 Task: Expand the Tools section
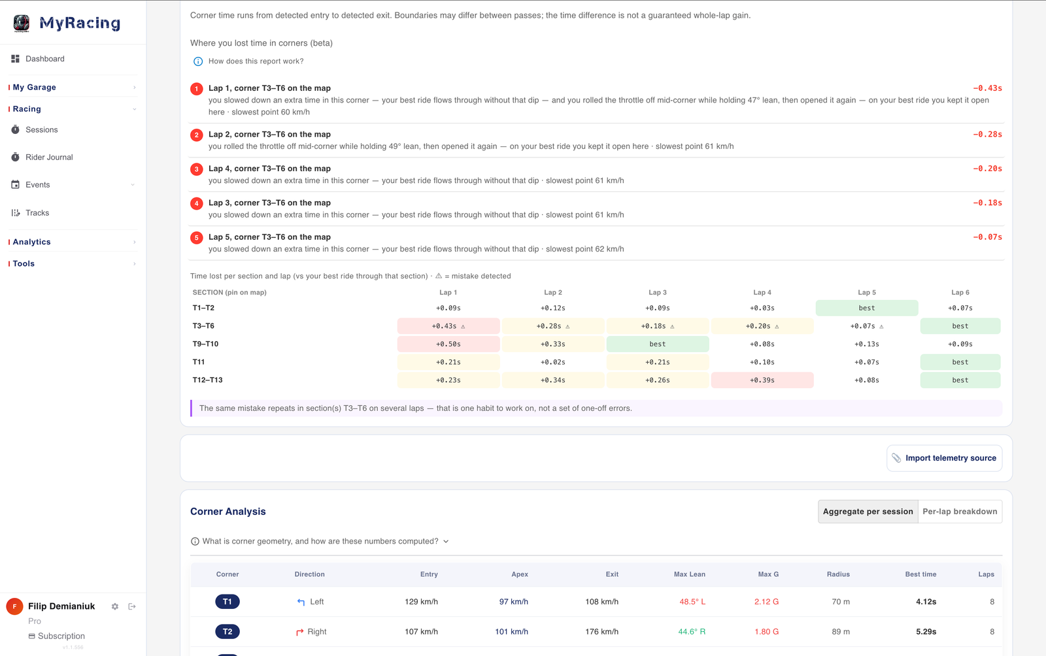pos(73,264)
